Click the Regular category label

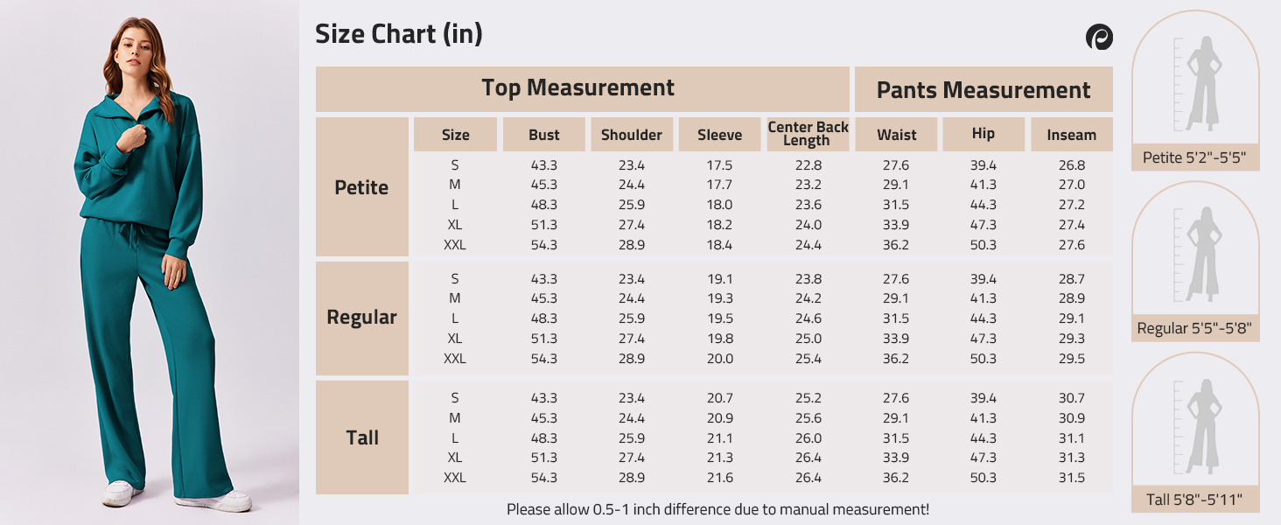point(361,318)
